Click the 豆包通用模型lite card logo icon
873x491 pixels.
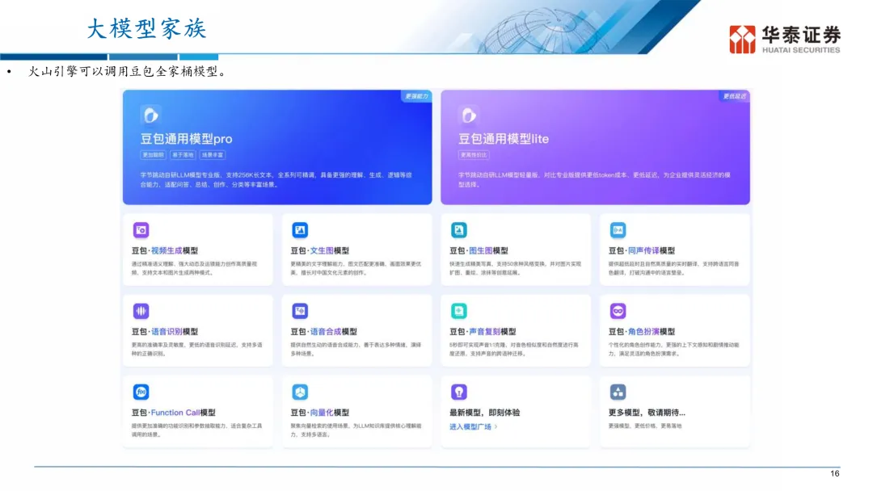tap(469, 115)
